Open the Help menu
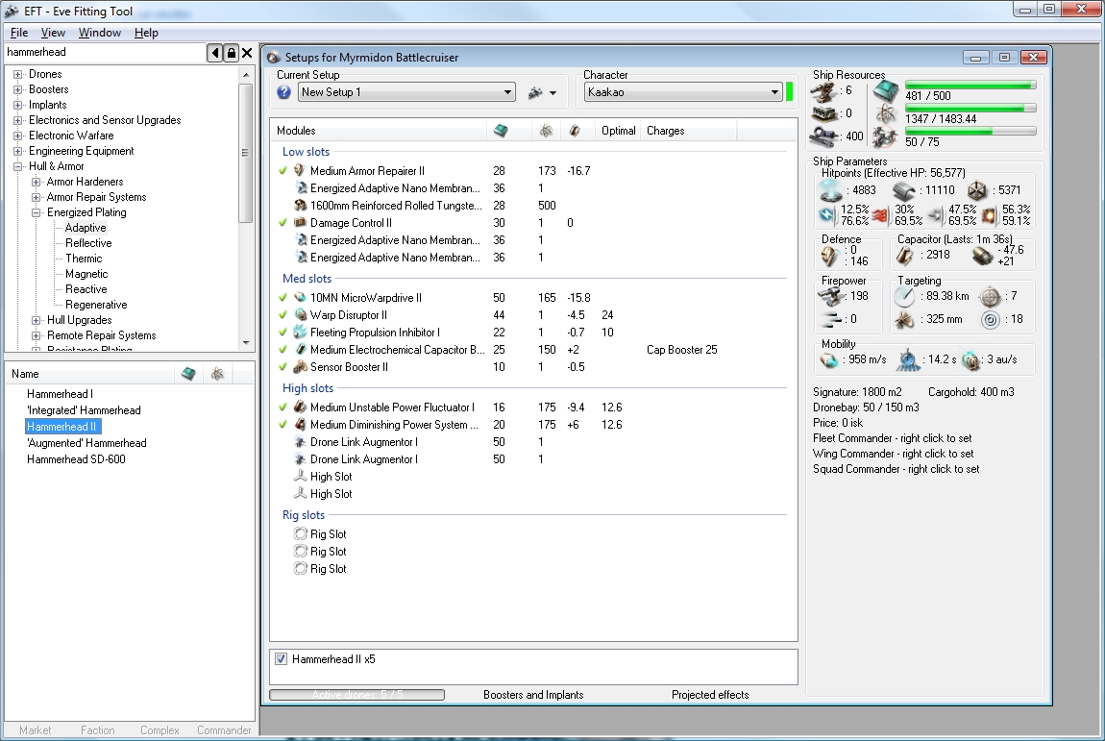1105x741 pixels. (146, 33)
